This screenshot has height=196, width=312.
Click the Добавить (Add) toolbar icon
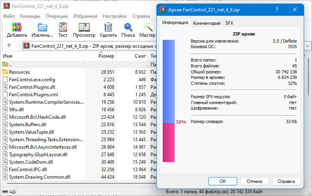pyautogui.click(x=17, y=27)
